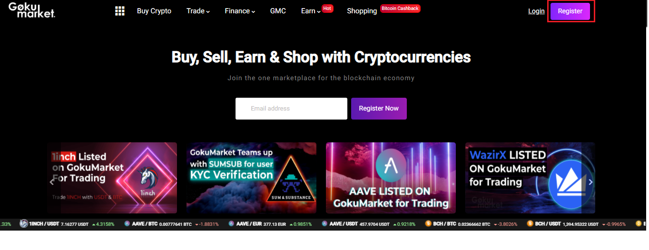Click the Login link
Image resolution: width=649 pixels, height=250 pixels.
click(x=536, y=11)
